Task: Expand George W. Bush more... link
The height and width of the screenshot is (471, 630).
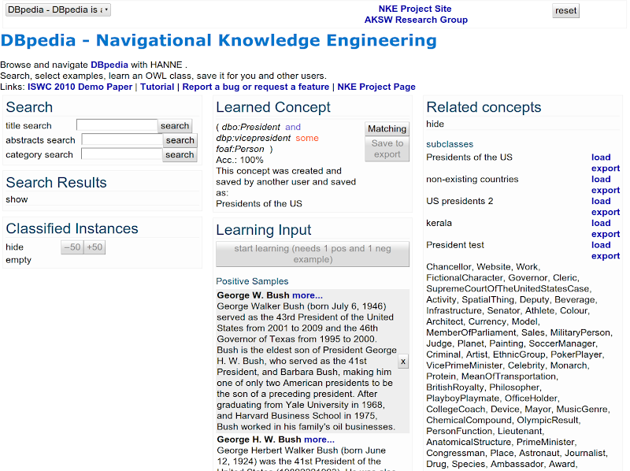Action: pos(307,295)
